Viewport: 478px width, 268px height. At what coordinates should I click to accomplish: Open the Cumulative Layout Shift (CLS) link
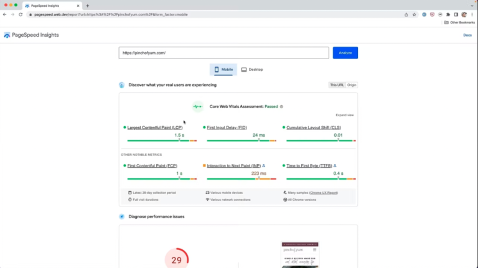(x=314, y=127)
